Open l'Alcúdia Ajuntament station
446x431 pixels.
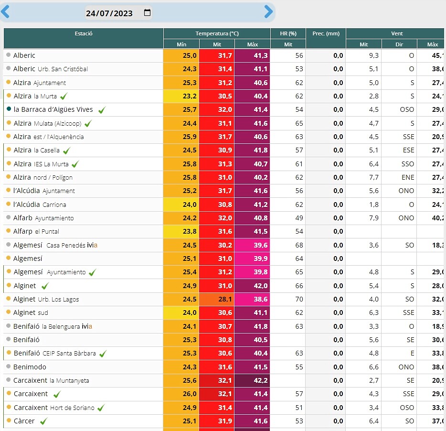click(44, 191)
